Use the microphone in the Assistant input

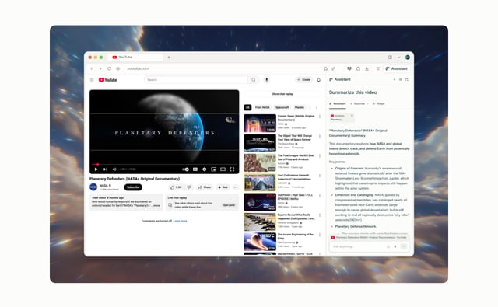pos(395,246)
